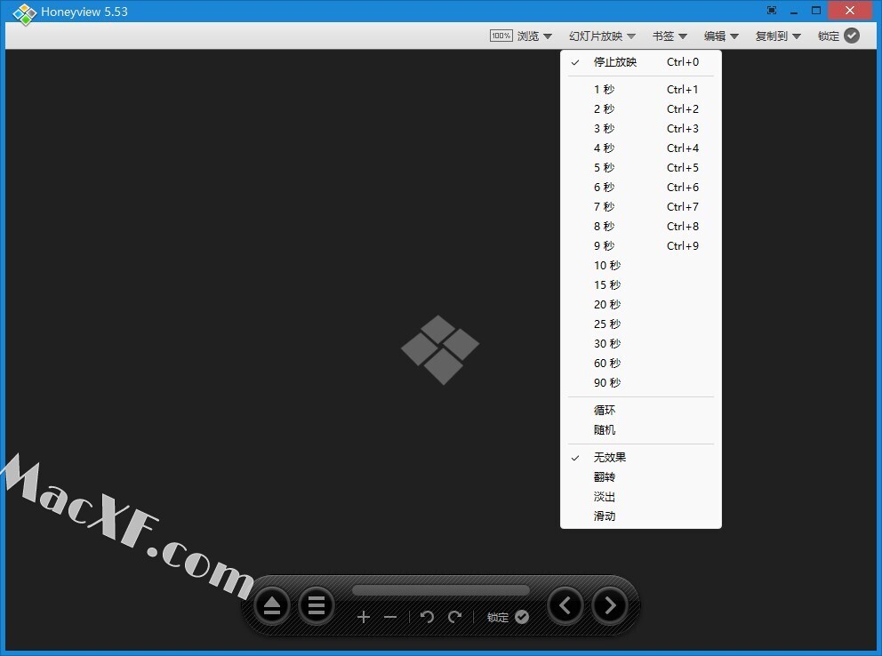Image resolution: width=882 pixels, height=656 pixels.
Task: Select 淡出 fade transition effect
Action: point(641,497)
